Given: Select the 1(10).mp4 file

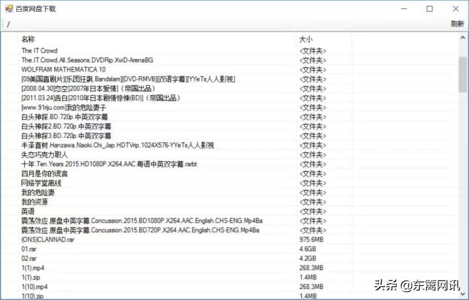Looking at the screenshot, I should pos(35,287).
